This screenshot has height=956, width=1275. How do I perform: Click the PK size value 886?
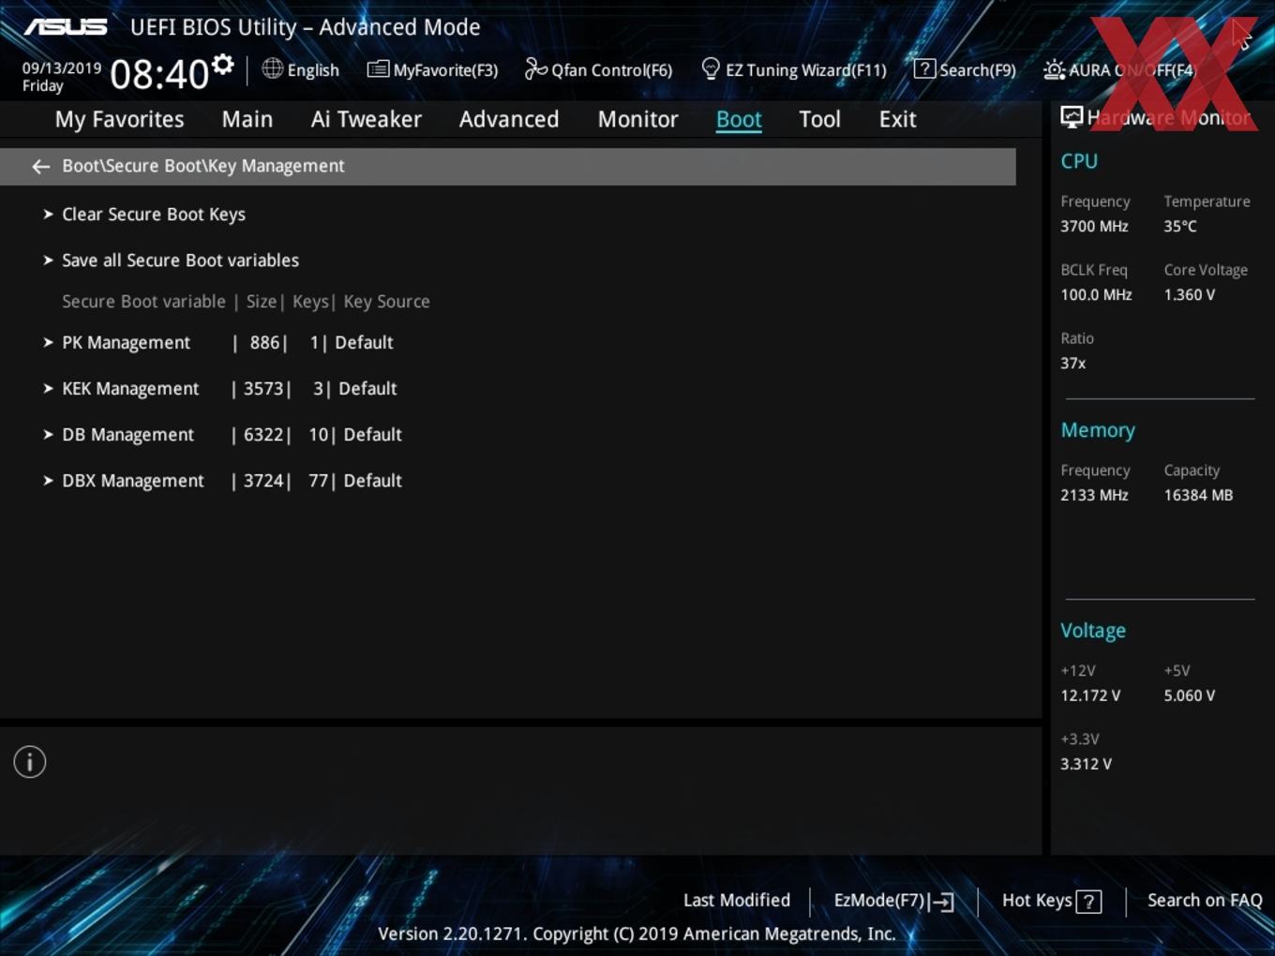[x=264, y=342]
